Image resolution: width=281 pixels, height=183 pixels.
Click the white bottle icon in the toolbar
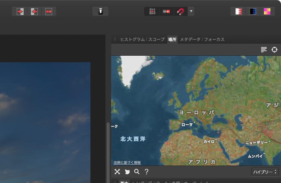100,11
